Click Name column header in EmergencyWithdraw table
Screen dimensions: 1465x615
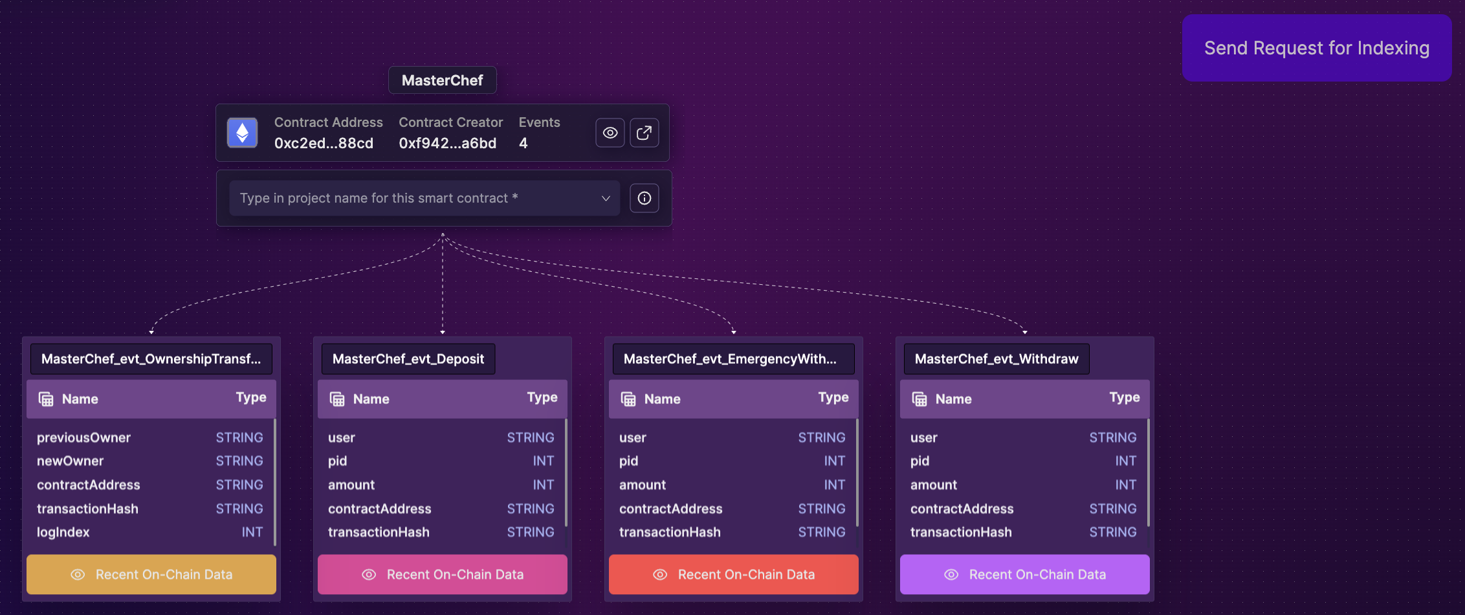pyautogui.click(x=663, y=399)
